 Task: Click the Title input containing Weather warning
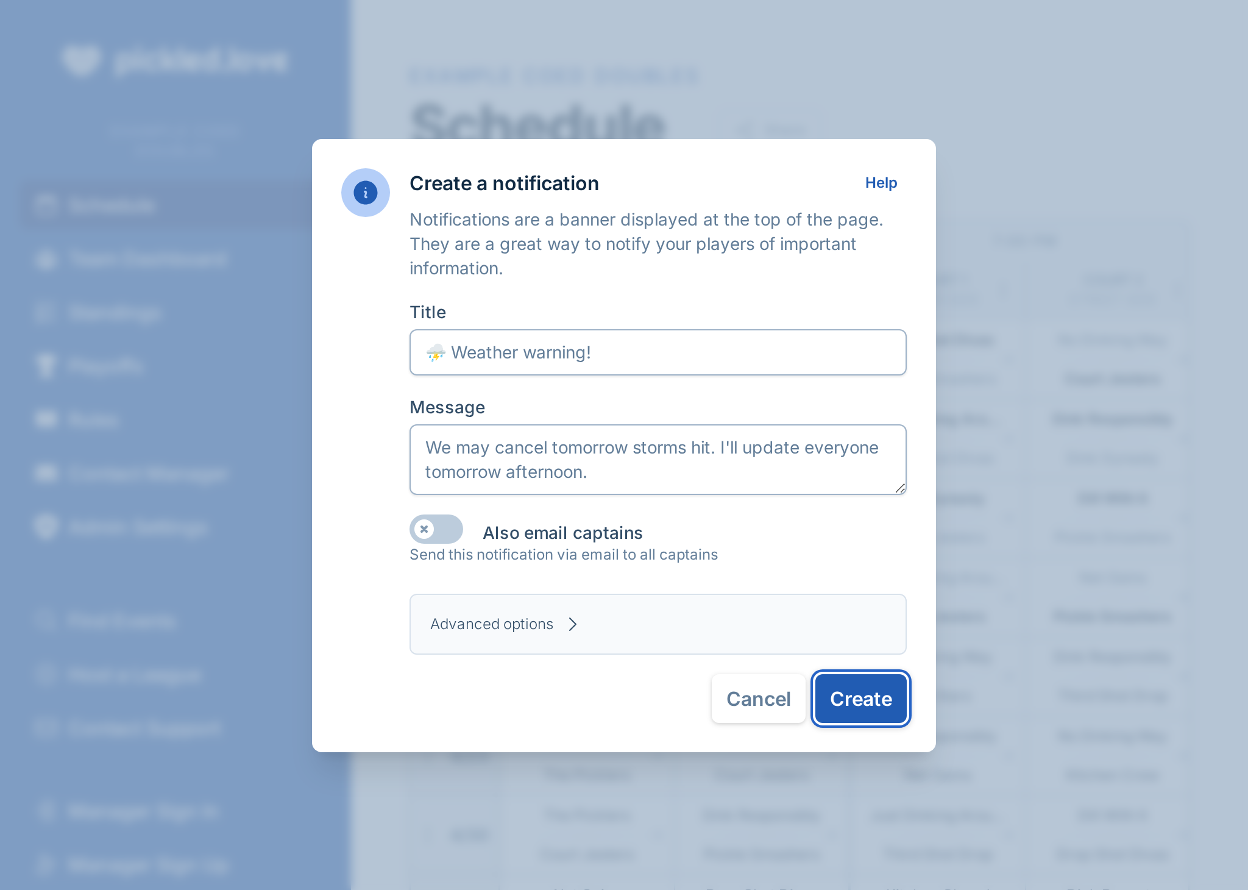658,352
